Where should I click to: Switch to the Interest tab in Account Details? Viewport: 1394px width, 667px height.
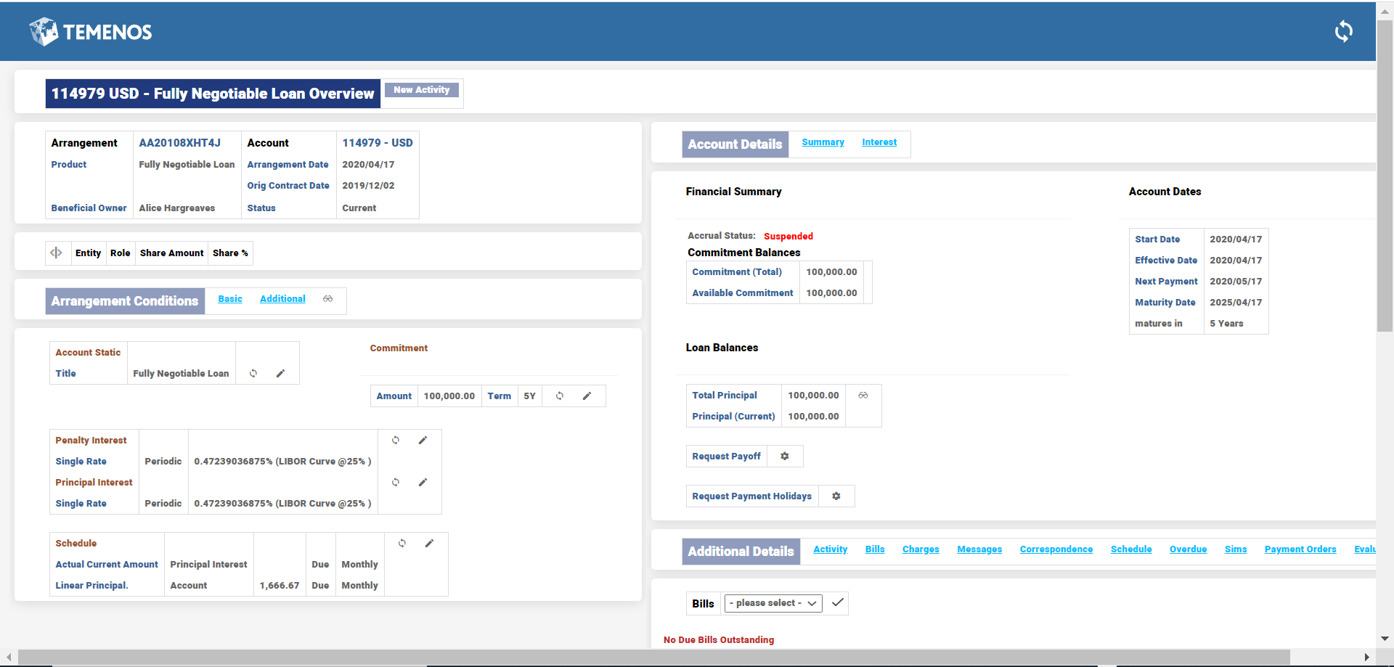point(879,142)
